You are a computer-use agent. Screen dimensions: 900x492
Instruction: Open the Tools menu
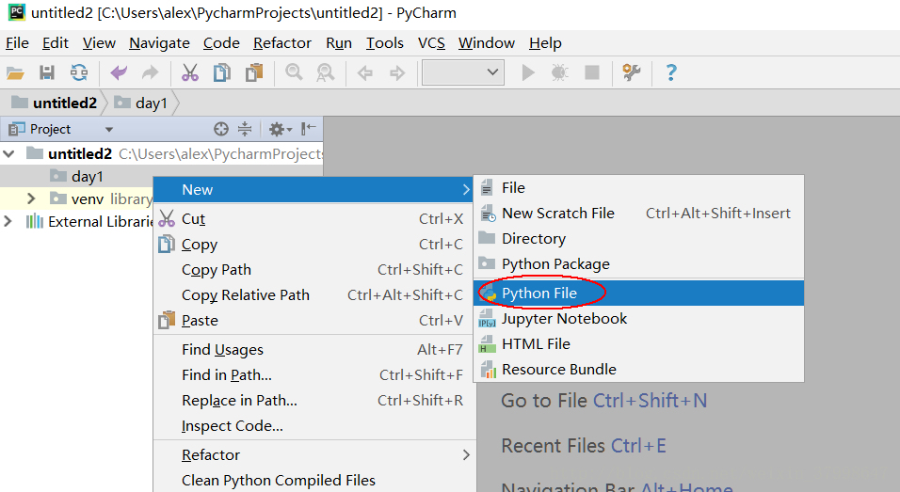tap(384, 43)
